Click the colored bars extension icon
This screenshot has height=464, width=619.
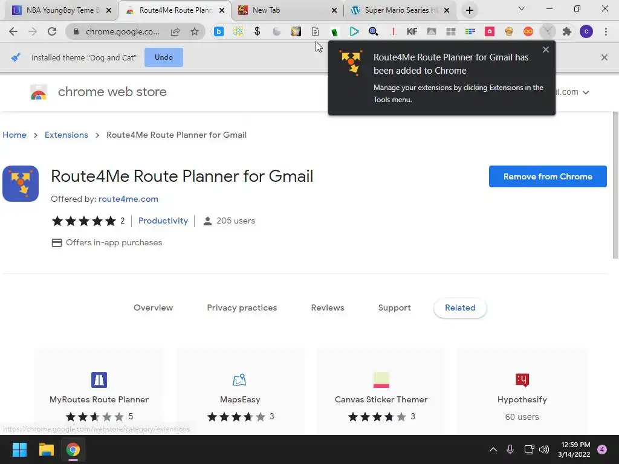(x=470, y=31)
